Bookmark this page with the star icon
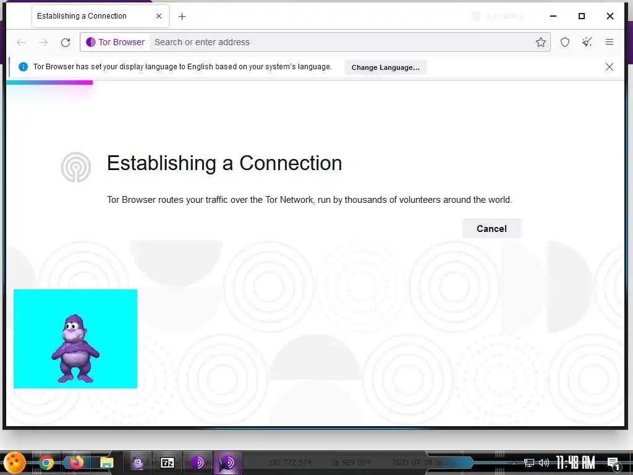 pyautogui.click(x=540, y=42)
